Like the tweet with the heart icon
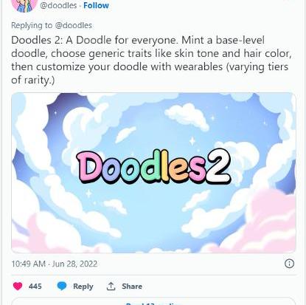The width and height of the screenshot is (306, 305). [x=18, y=286]
